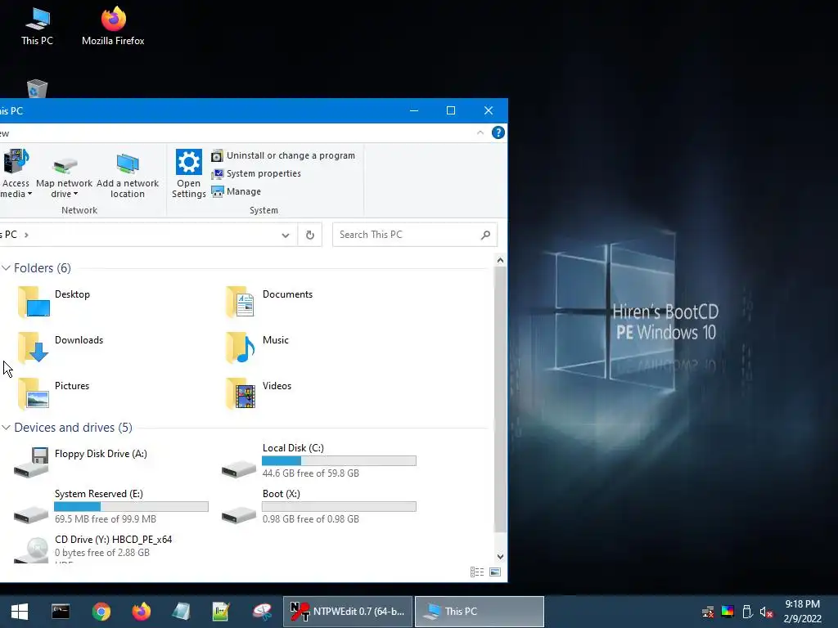Screen dimensions: 838x628
Task: Open the notepad-style taskbar icon beside Firefox
Action: click(181, 612)
